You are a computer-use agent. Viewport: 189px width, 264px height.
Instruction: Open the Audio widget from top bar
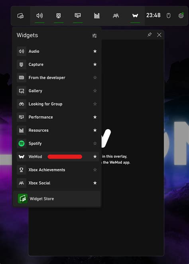(39, 16)
